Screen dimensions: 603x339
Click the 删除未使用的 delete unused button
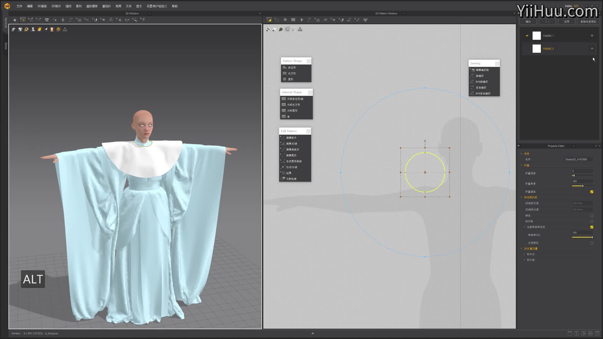pyautogui.click(x=588, y=22)
